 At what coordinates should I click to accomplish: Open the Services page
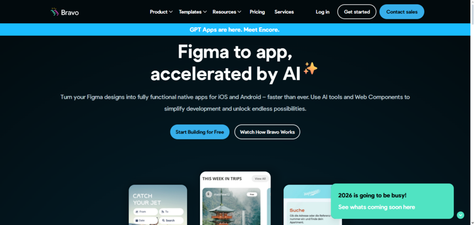pyautogui.click(x=284, y=12)
